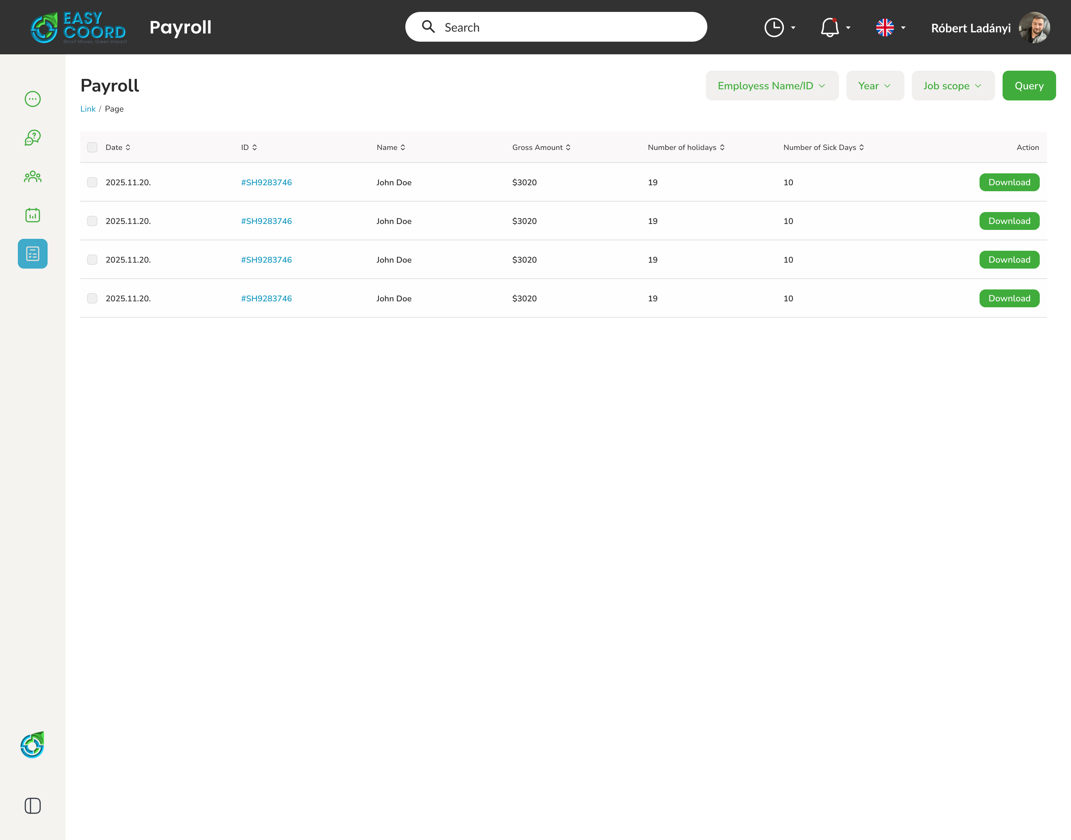Check the select-all checkbox in table header

tap(92, 148)
